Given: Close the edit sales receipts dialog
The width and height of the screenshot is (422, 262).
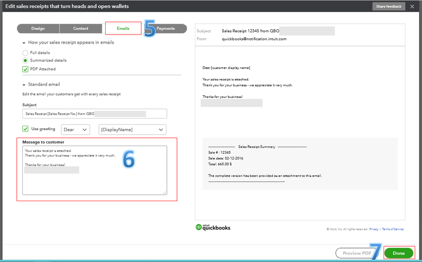Looking at the screenshot, I should coord(412,6).
